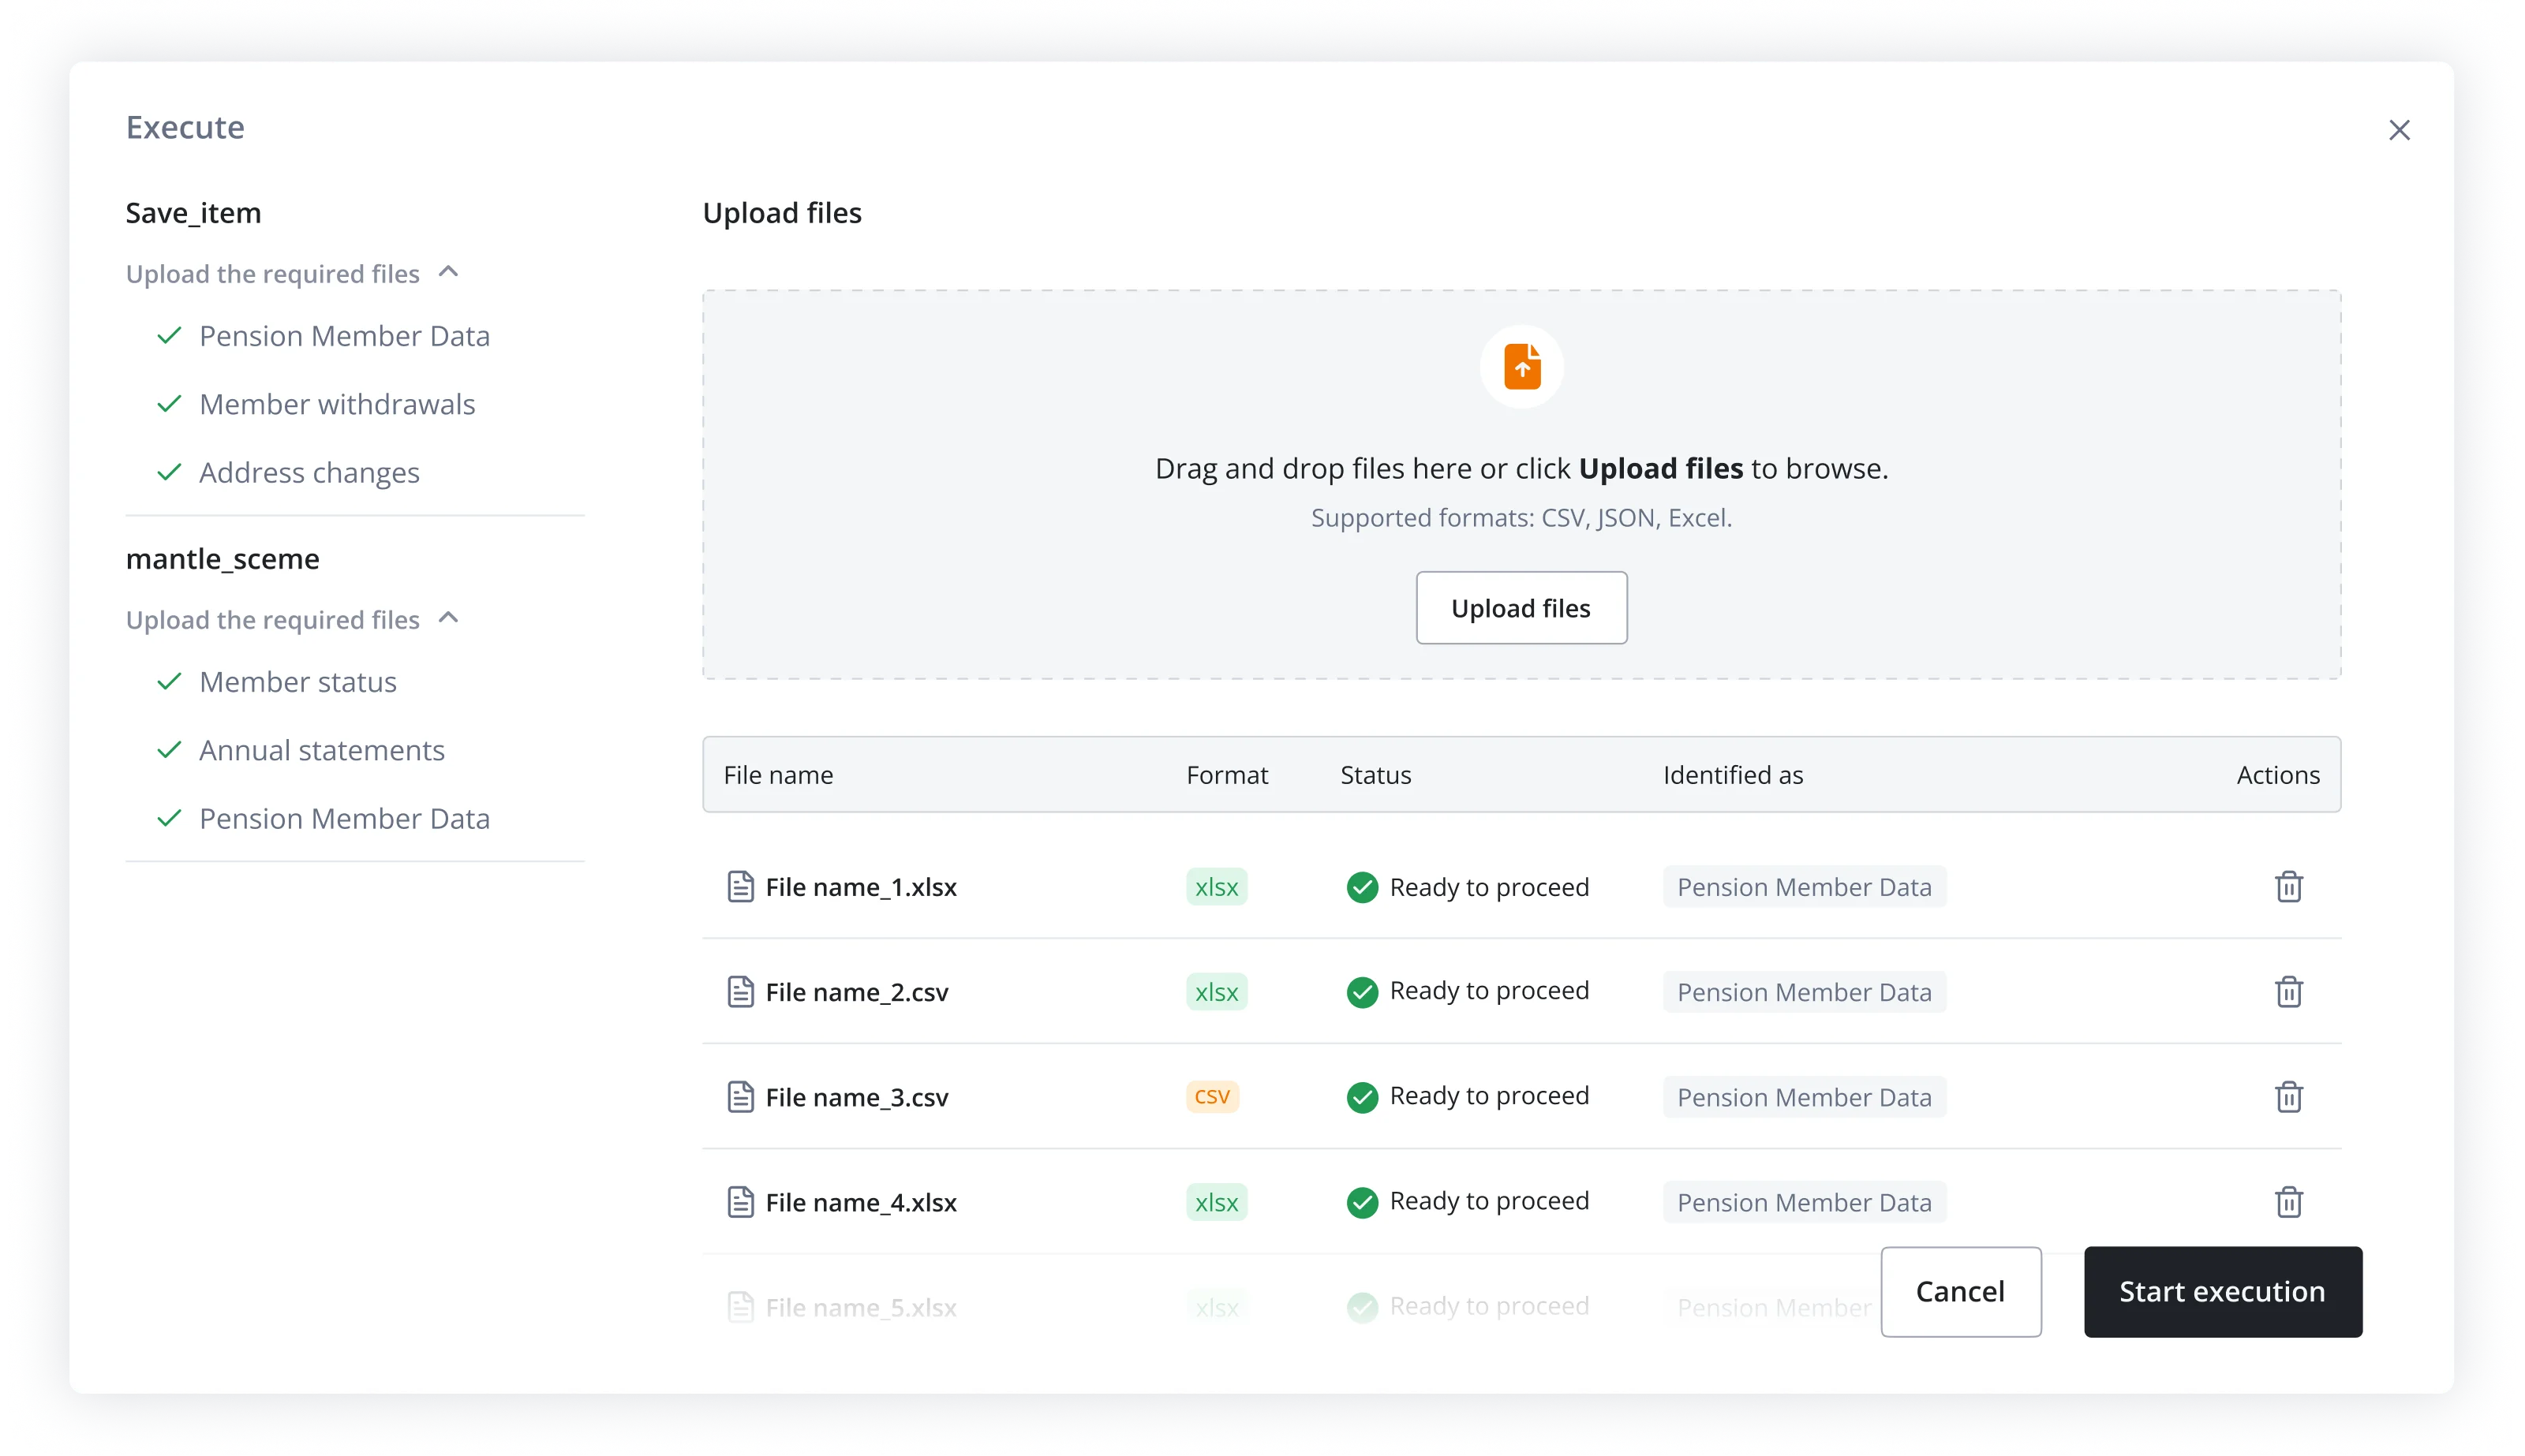Click the Upload files button
Viewport: 2525px width, 1456px height.
tap(1521, 607)
